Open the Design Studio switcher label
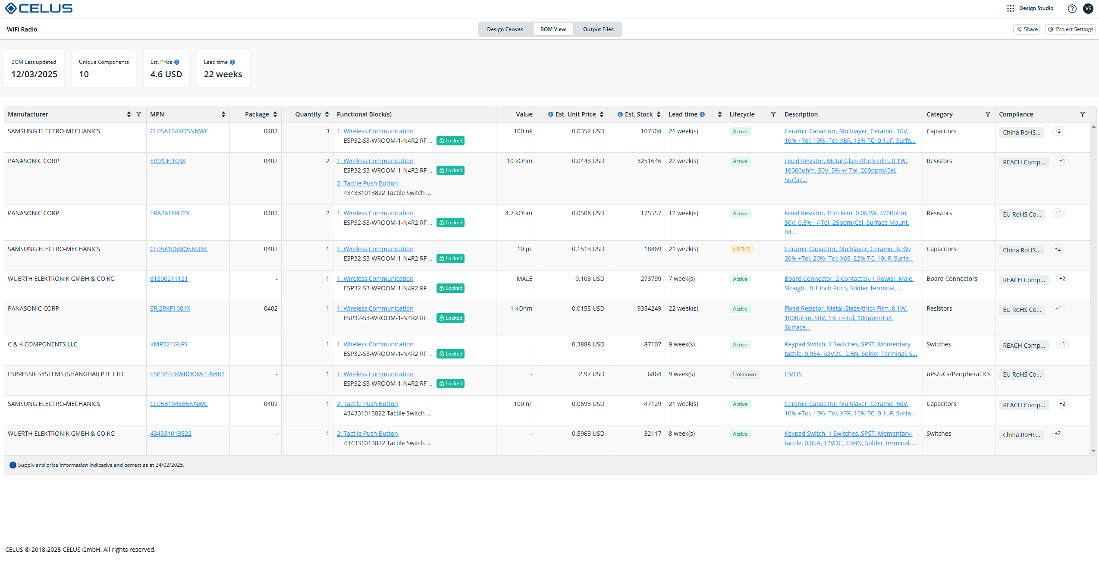 click(1036, 8)
